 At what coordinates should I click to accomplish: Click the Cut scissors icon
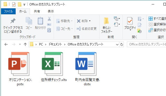(49, 19)
